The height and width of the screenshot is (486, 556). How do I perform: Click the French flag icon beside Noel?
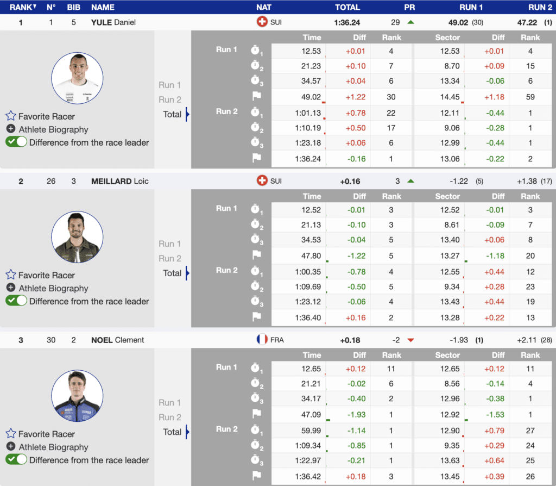[262, 340]
